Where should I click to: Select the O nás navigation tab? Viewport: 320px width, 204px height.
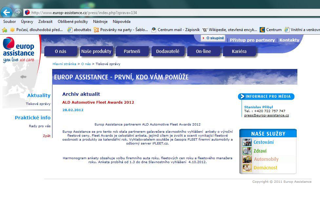(x=61, y=51)
